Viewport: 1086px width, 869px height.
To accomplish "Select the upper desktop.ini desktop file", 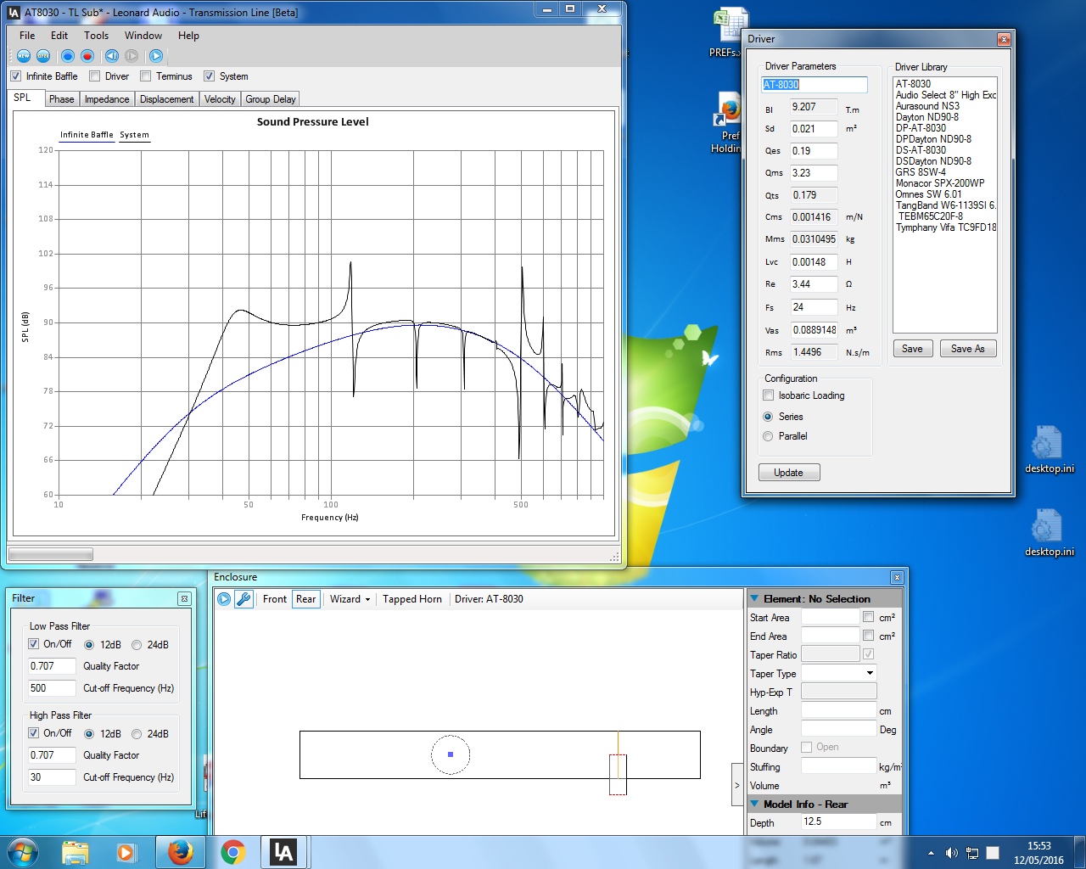I will 1049,450.
